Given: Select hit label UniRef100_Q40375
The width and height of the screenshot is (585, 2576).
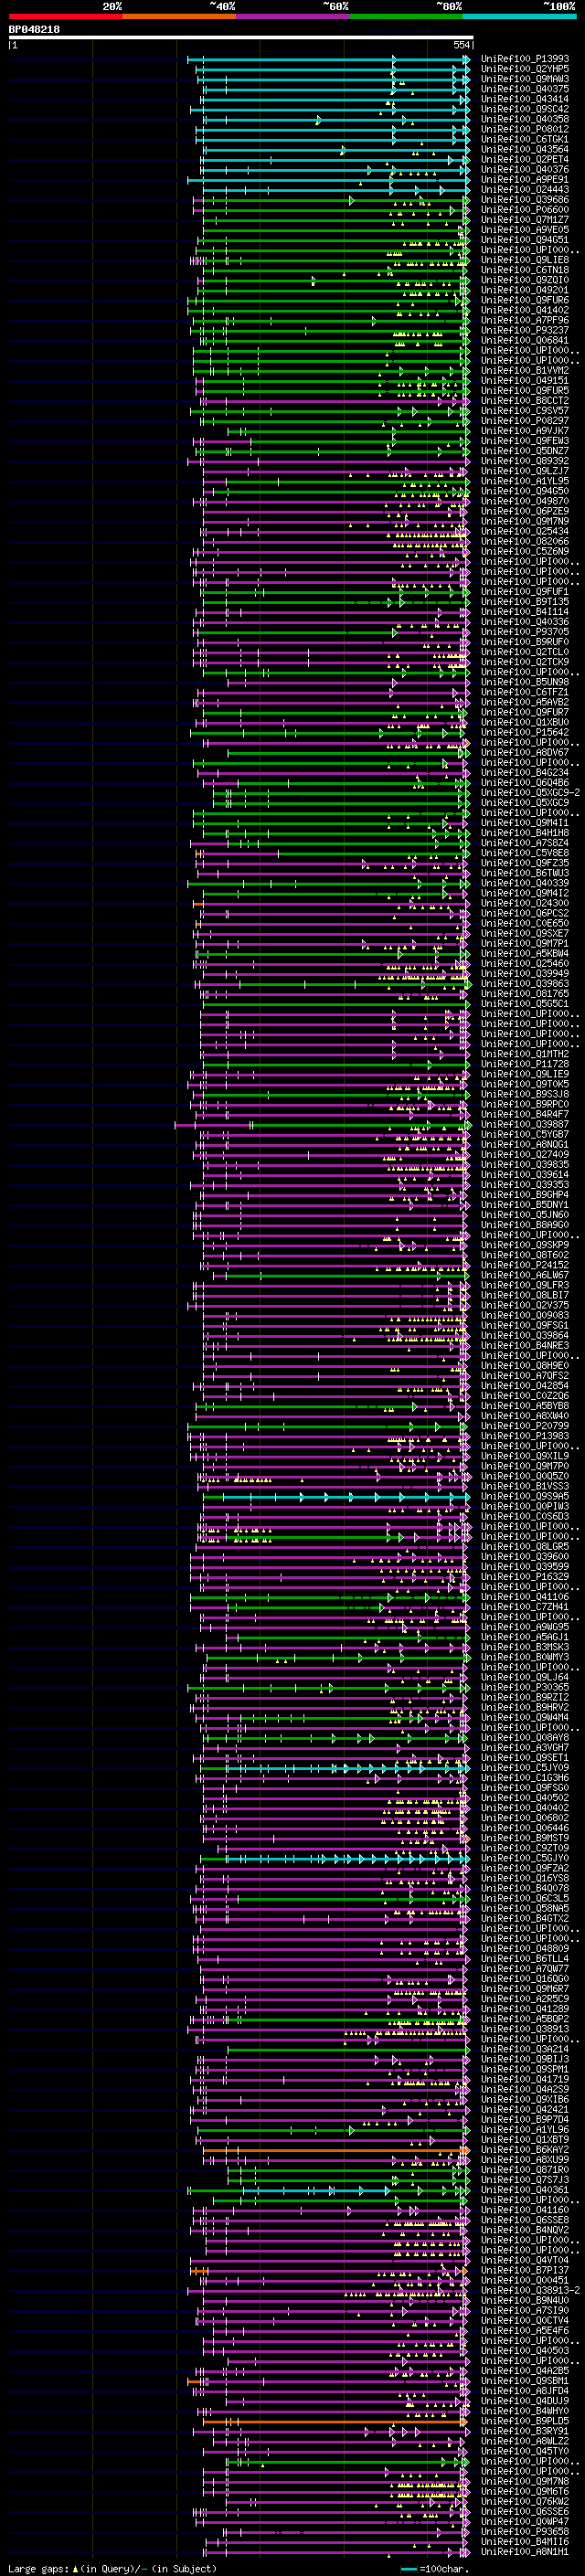Looking at the screenshot, I should point(525,89).
